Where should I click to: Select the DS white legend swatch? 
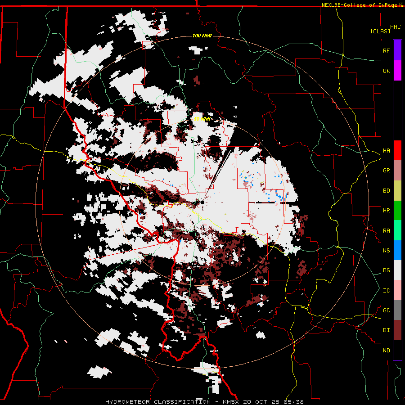pyautogui.click(x=397, y=270)
